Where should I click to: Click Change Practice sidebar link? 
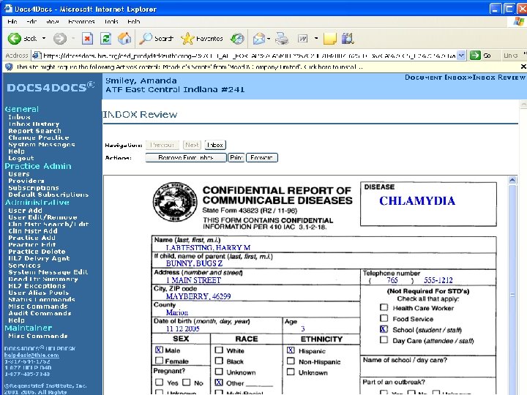click(39, 138)
